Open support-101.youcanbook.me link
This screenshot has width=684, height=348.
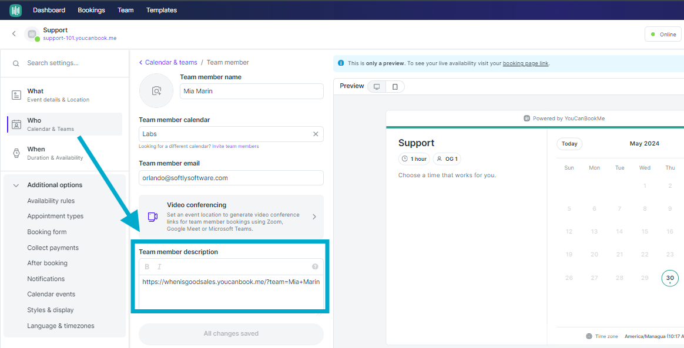pos(80,38)
